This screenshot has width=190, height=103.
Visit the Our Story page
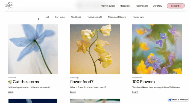(157, 6)
